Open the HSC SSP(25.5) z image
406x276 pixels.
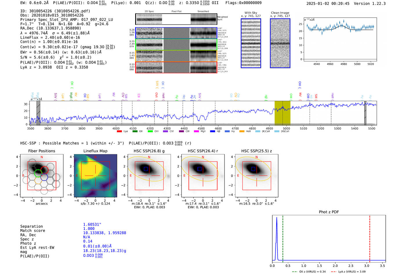point(256,176)
